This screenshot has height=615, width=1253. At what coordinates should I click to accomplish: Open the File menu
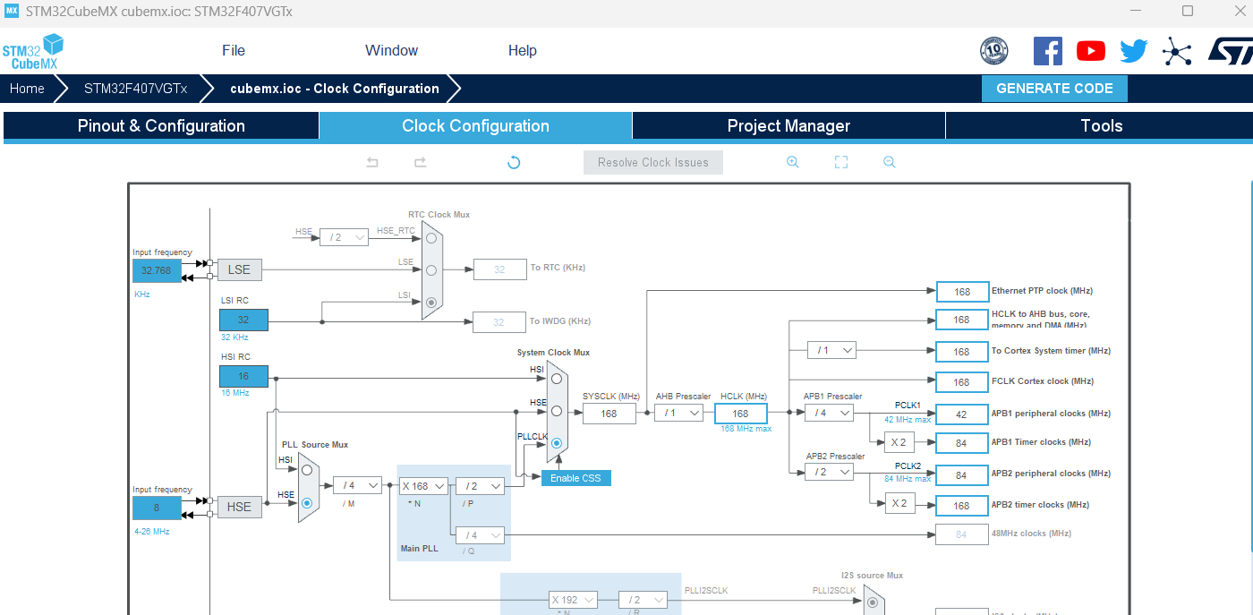coord(234,50)
